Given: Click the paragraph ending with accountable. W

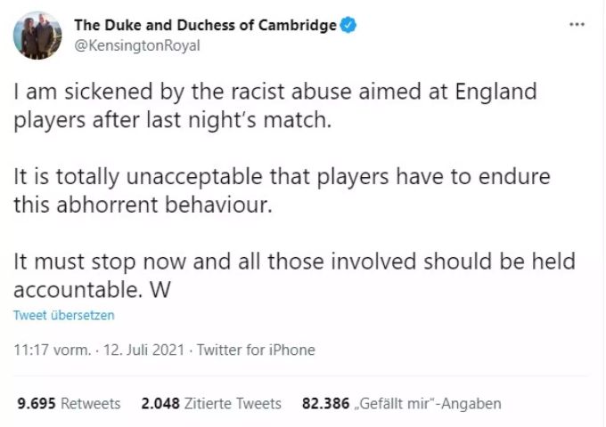Looking at the screenshot, I should click(x=294, y=276).
